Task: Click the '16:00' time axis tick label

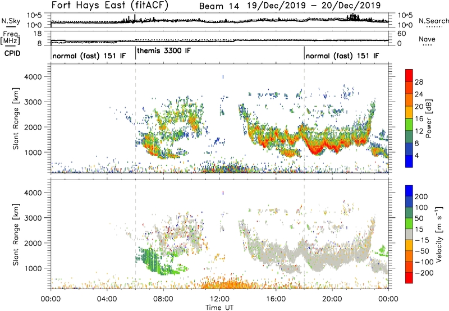Action: pyautogui.click(x=276, y=299)
